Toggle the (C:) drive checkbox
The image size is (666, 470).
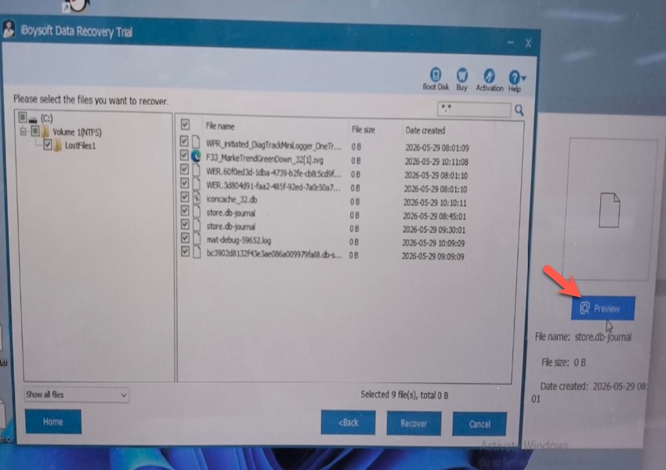click(x=23, y=117)
